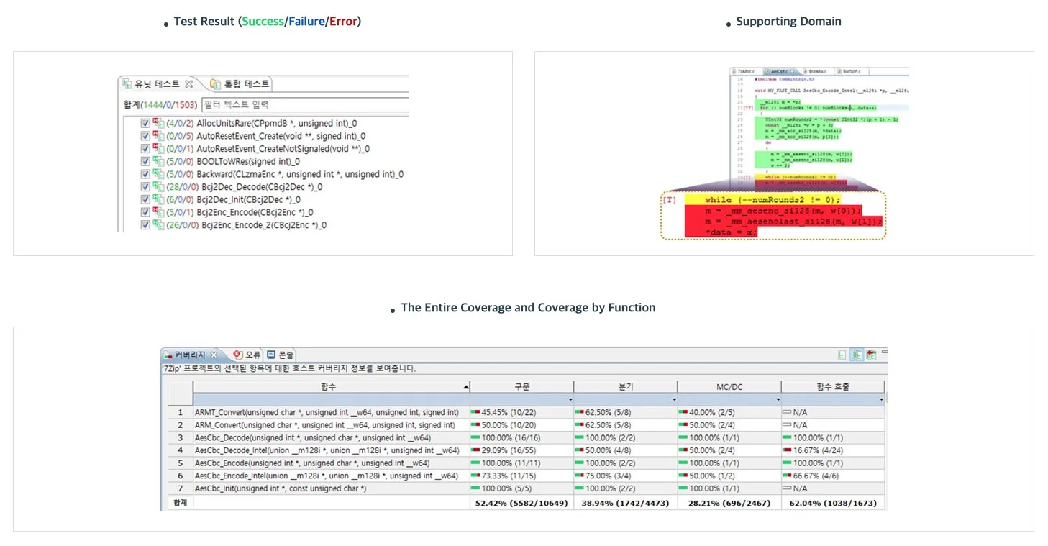Click the passed-test icon beside Backward(CLzmaEnc *)

click(x=158, y=174)
